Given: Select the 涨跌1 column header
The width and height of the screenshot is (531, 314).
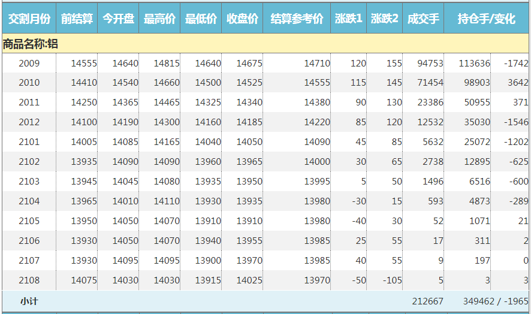Looking at the screenshot, I should coord(348,19).
